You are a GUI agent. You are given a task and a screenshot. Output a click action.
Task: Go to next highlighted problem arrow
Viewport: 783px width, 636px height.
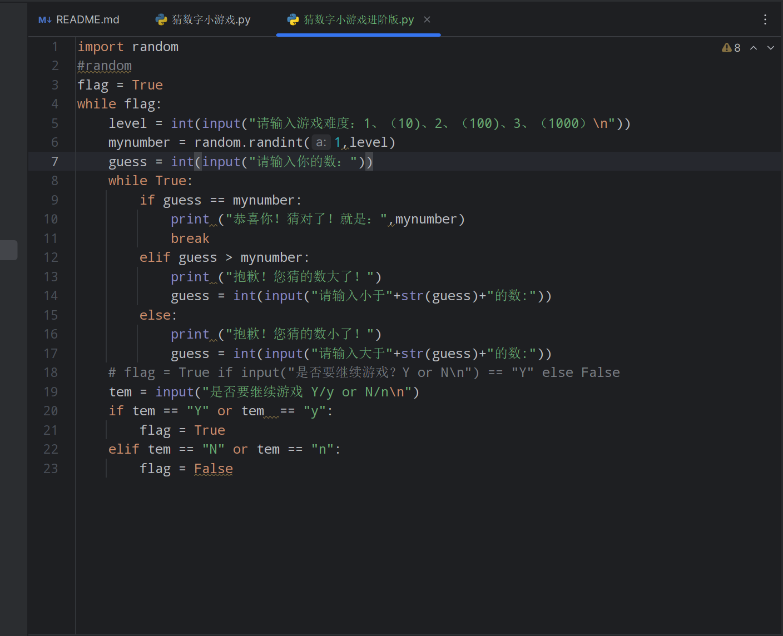(771, 48)
